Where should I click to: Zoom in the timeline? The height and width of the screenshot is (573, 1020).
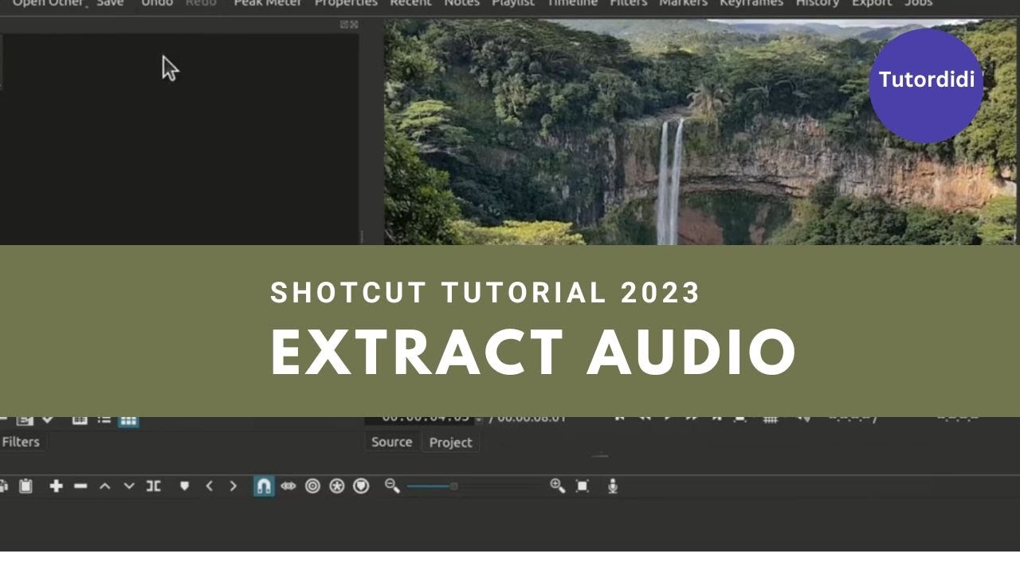(x=558, y=485)
